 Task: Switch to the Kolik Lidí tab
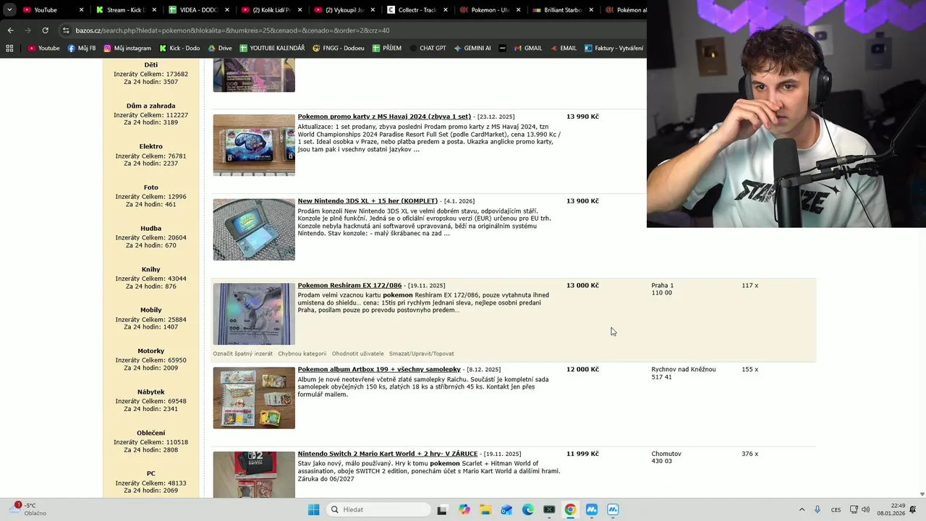coord(271,10)
